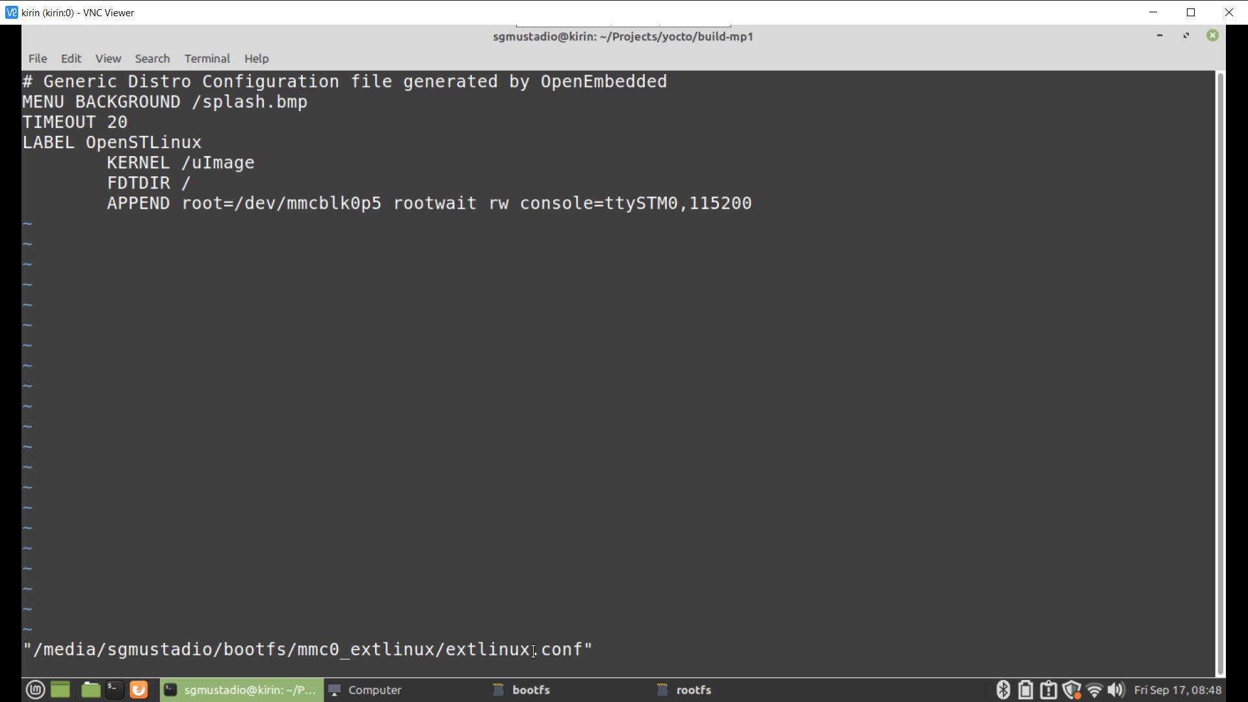Open rootfs from the taskbar
Screen dimensions: 1248x702
pos(694,690)
